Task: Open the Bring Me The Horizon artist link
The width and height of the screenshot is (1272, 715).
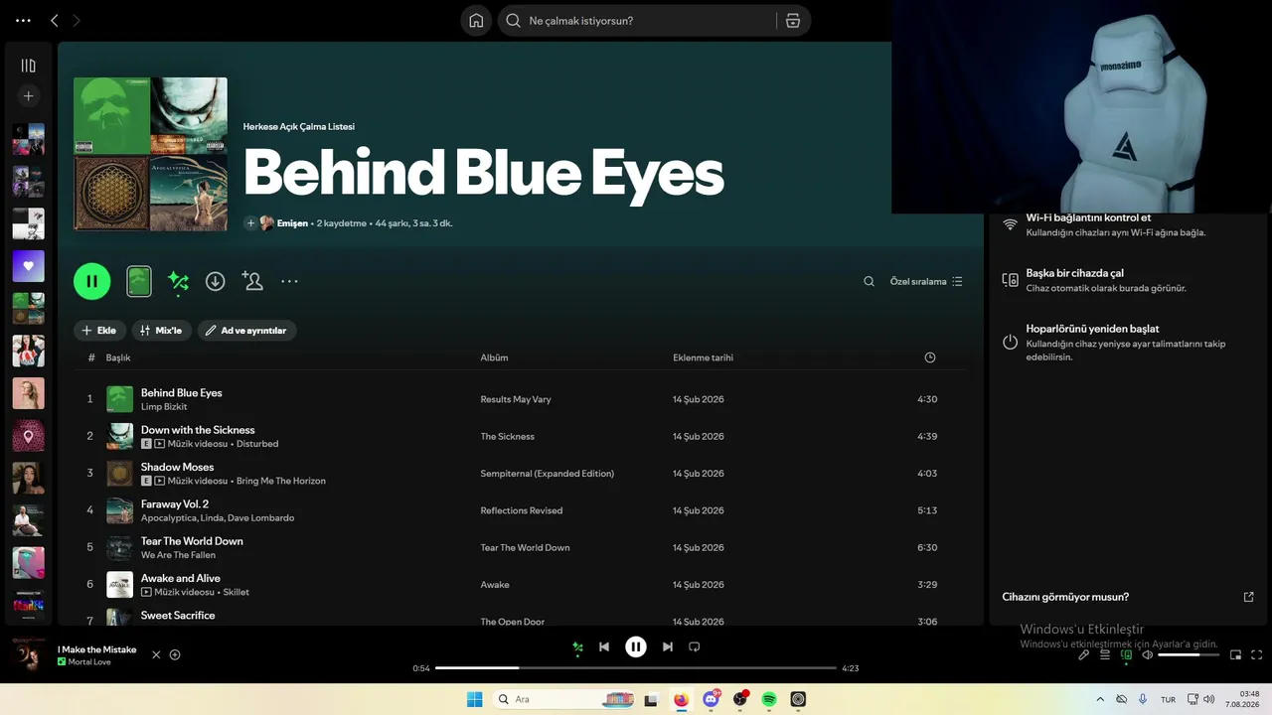Action: click(x=281, y=481)
